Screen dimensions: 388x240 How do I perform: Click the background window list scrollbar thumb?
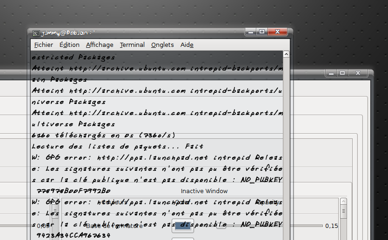pyautogui.click(x=343, y=211)
